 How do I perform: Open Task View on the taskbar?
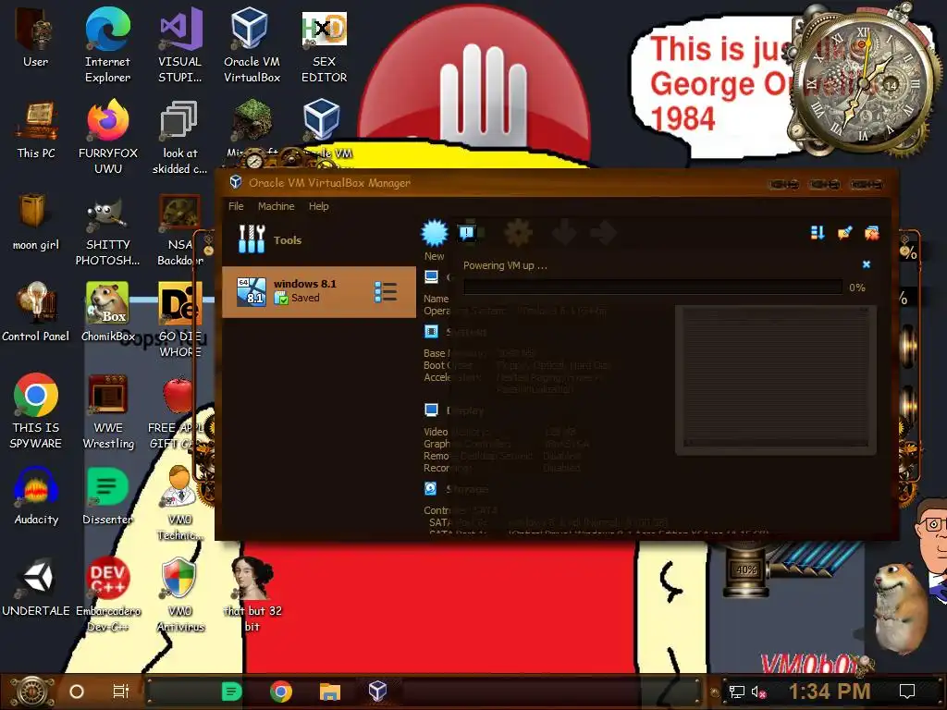click(x=121, y=692)
